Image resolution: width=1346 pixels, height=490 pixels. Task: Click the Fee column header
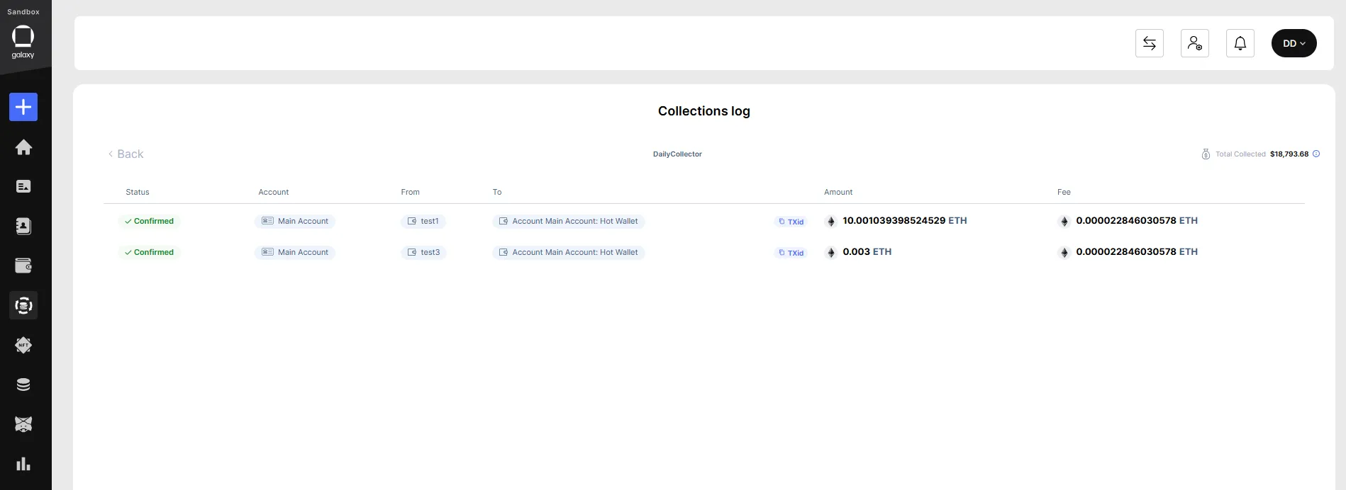coord(1064,192)
